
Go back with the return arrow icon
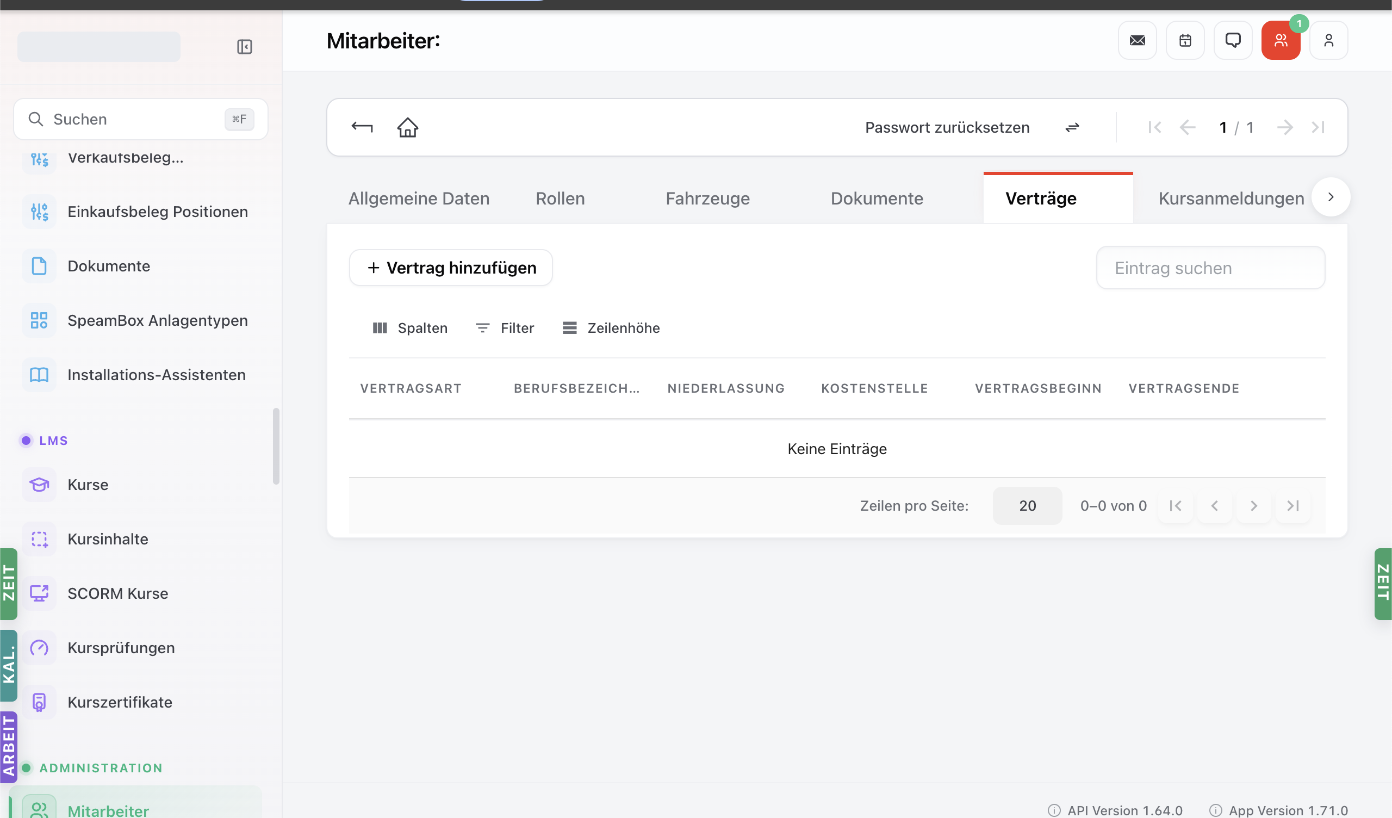[362, 127]
